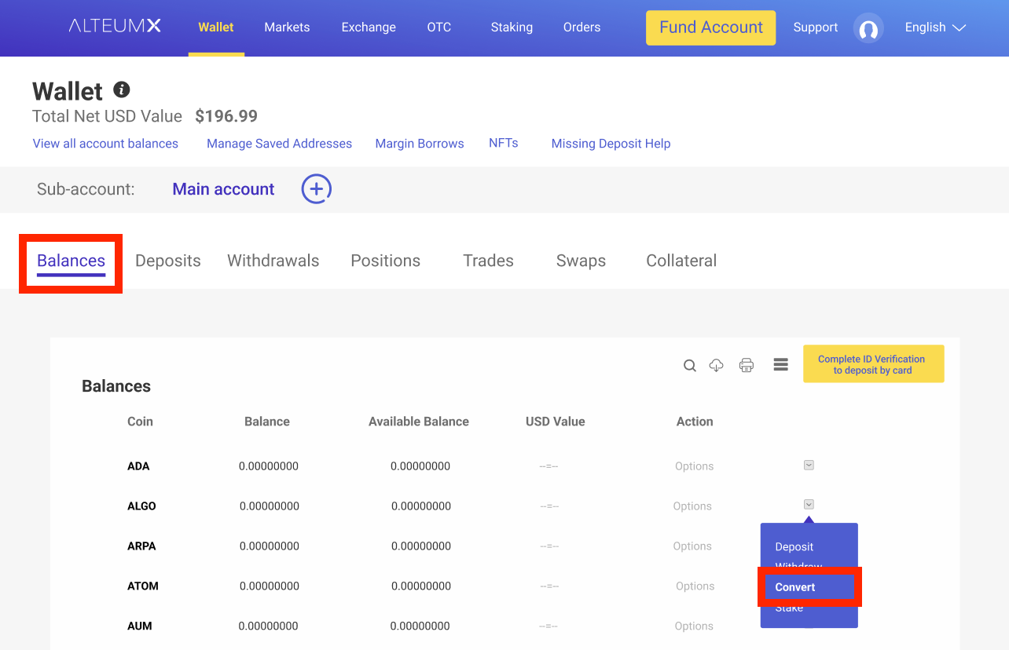
Task: Click the AUM coin name
Action: click(140, 626)
